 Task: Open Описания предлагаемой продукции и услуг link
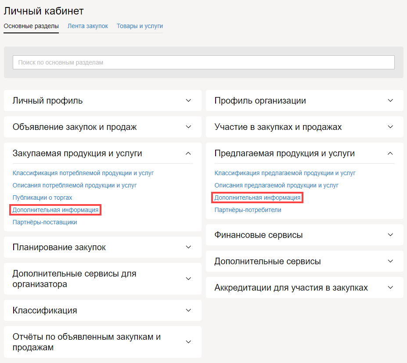click(276, 185)
